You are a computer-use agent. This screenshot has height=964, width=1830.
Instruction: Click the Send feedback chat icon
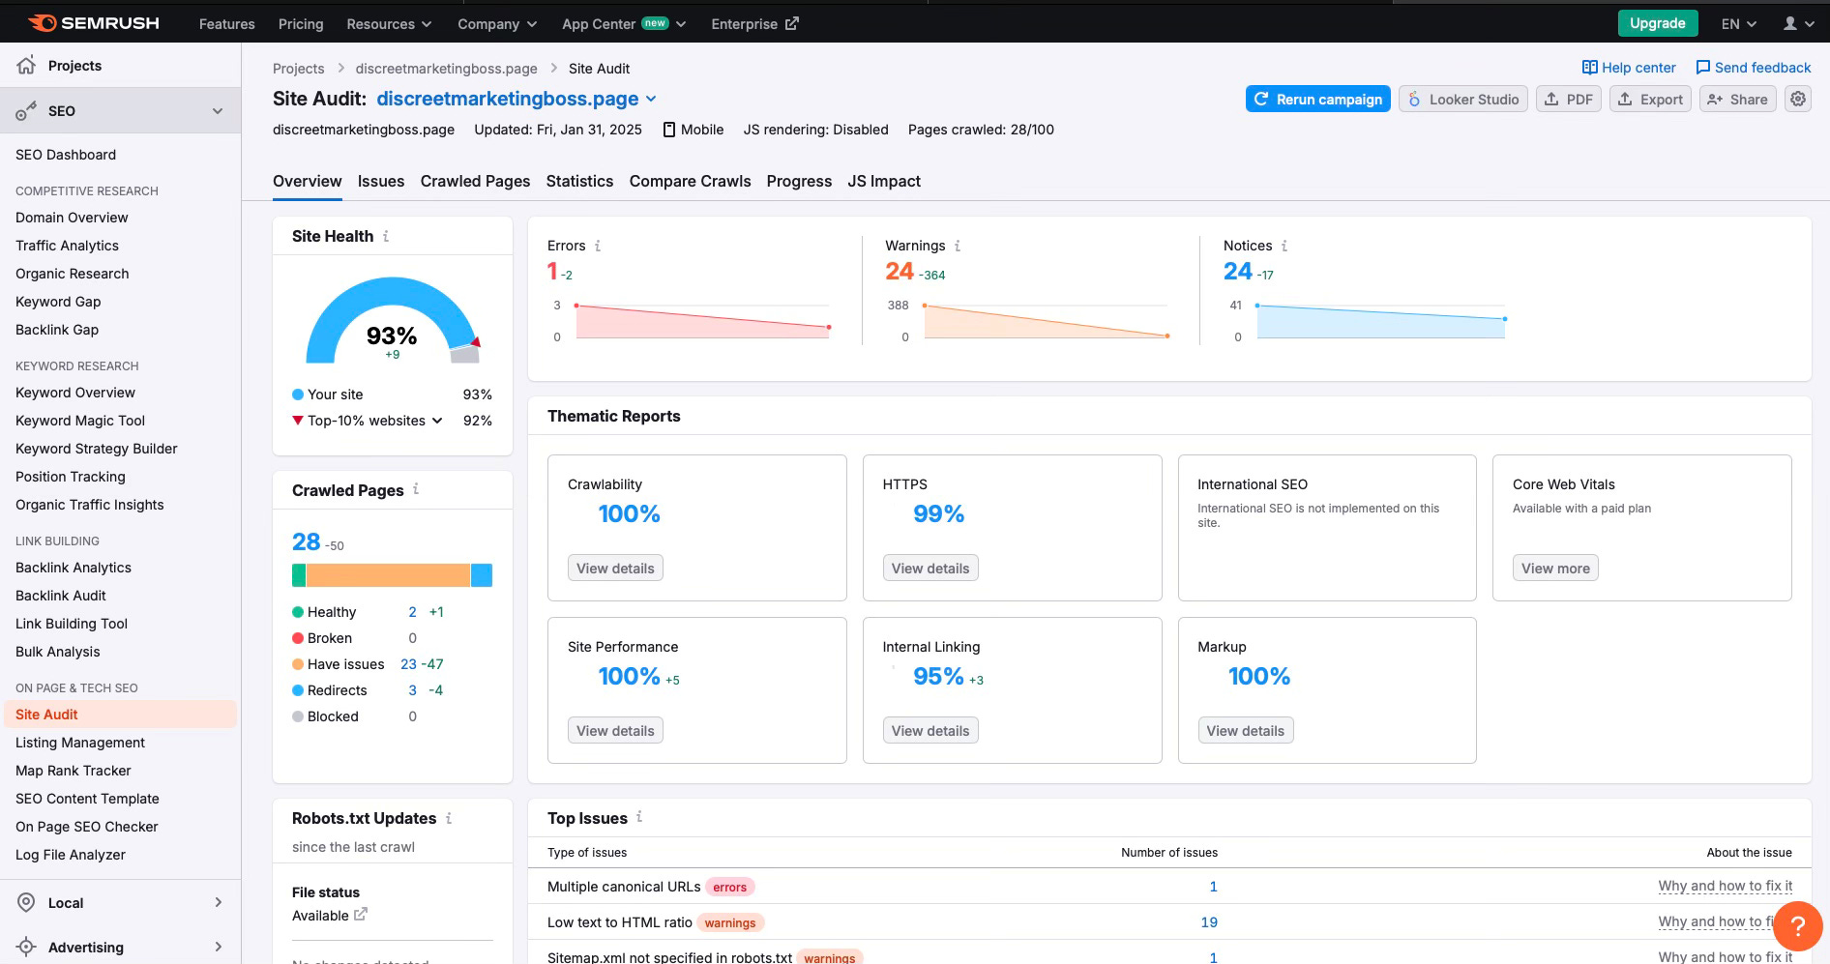[1702, 68]
